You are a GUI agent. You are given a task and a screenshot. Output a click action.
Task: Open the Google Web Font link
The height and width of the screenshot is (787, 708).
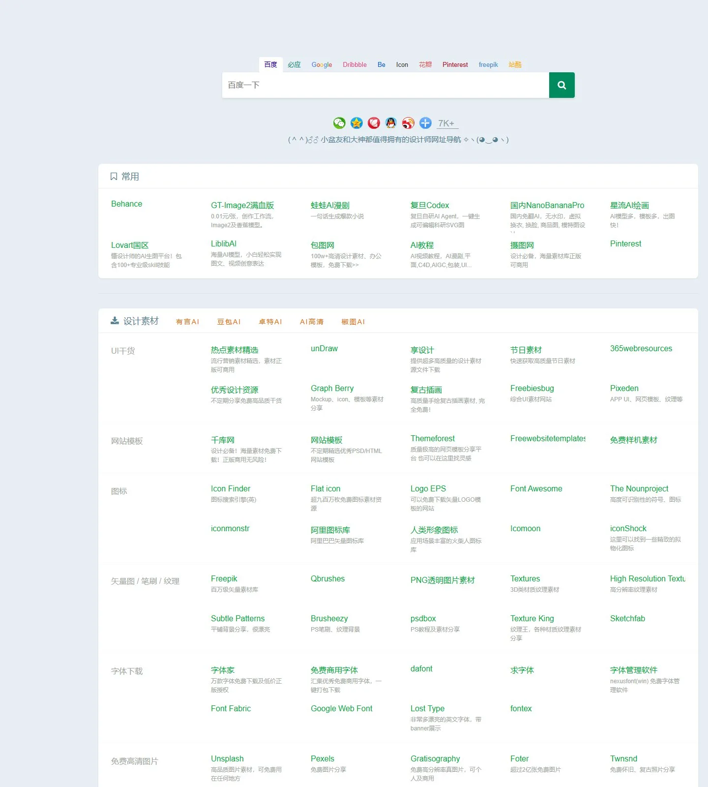(x=342, y=708)
